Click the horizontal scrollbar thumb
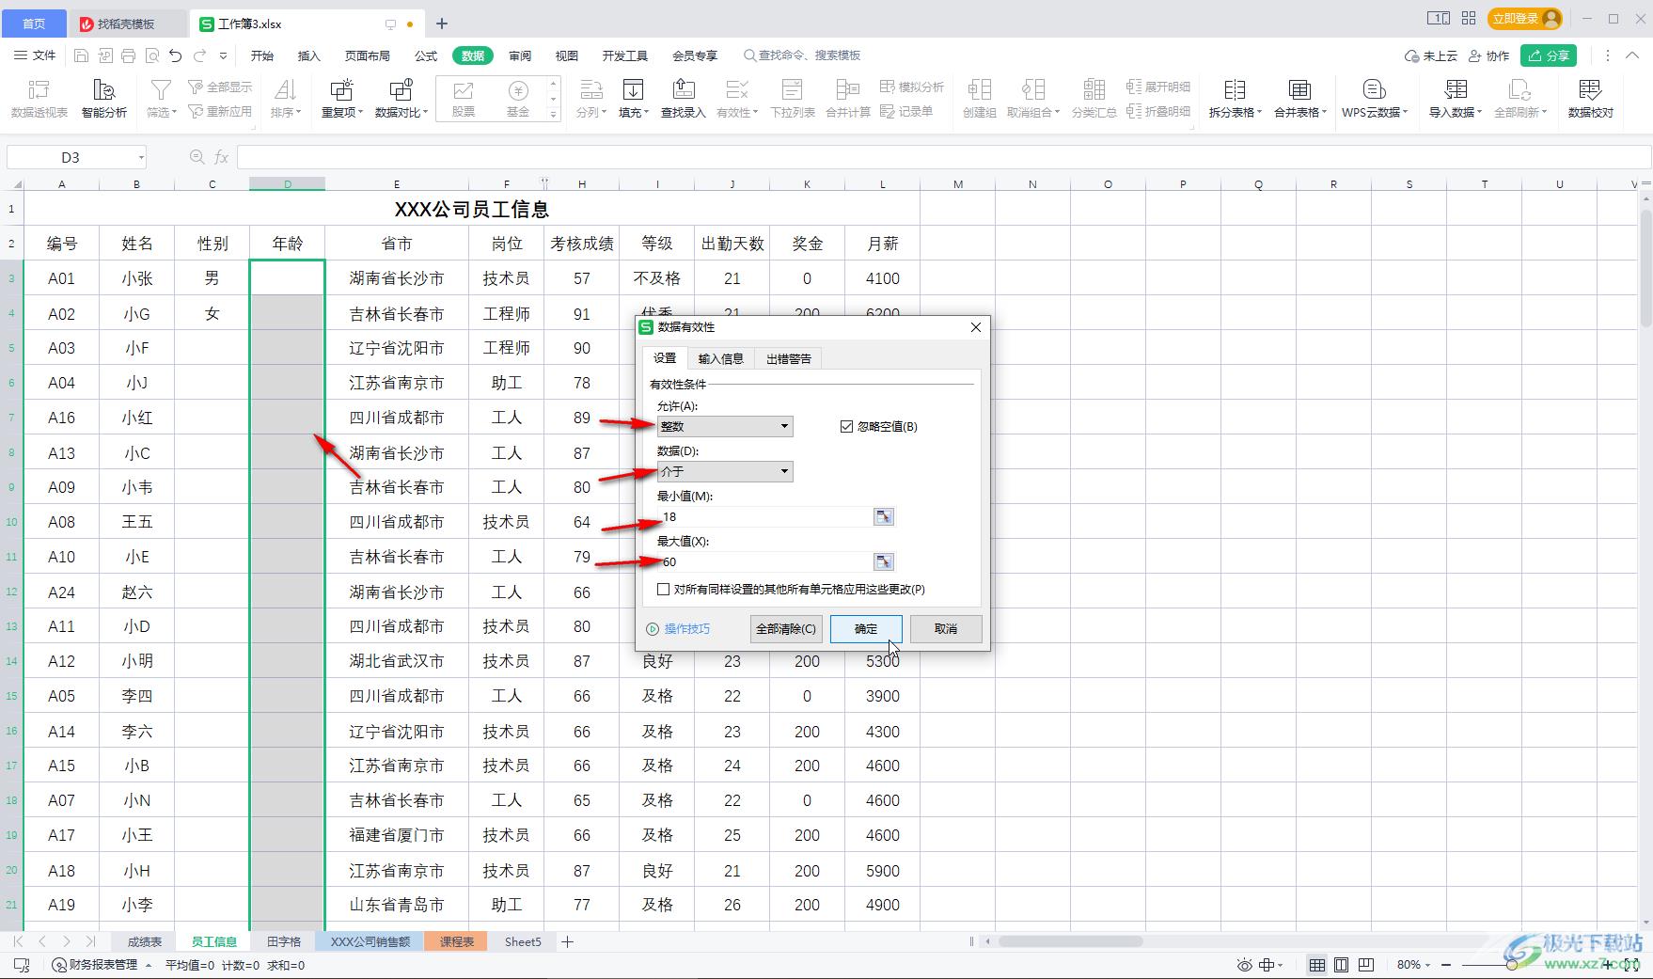 point(1070,941)
